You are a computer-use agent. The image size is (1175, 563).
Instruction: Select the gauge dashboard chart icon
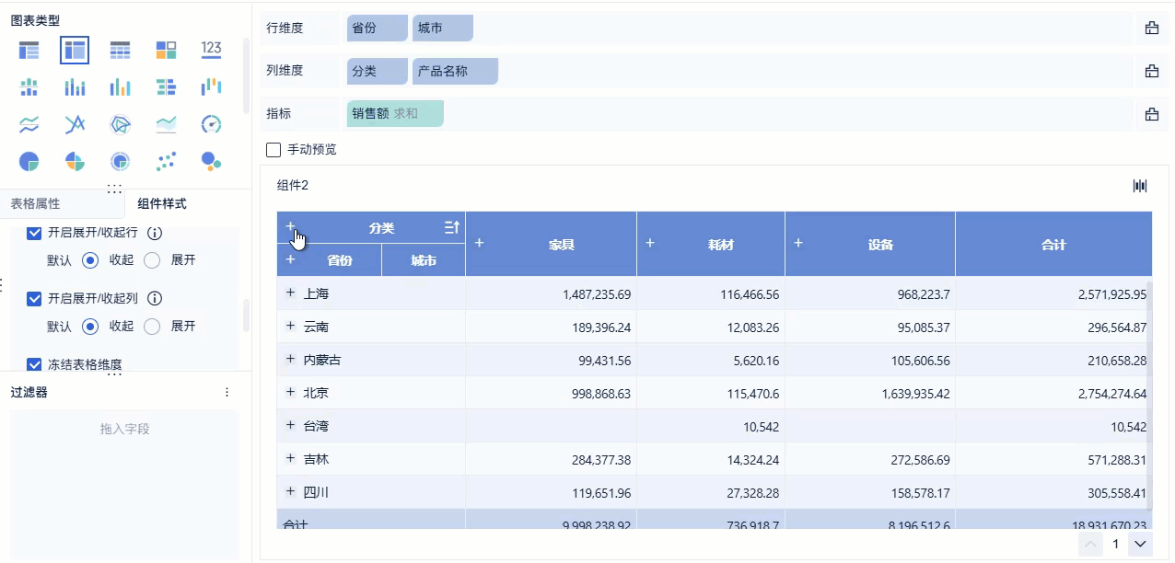(211, 124)
